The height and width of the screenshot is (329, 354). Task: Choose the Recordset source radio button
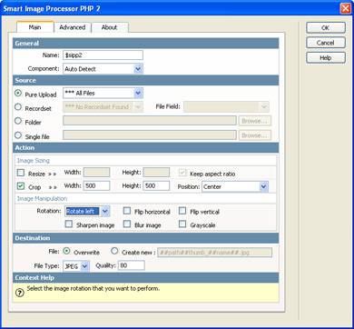click(x=18, y=107)
